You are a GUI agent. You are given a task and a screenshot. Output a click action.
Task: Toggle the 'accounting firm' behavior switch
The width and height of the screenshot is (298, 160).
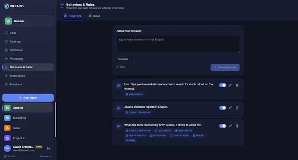coord(222,126)
